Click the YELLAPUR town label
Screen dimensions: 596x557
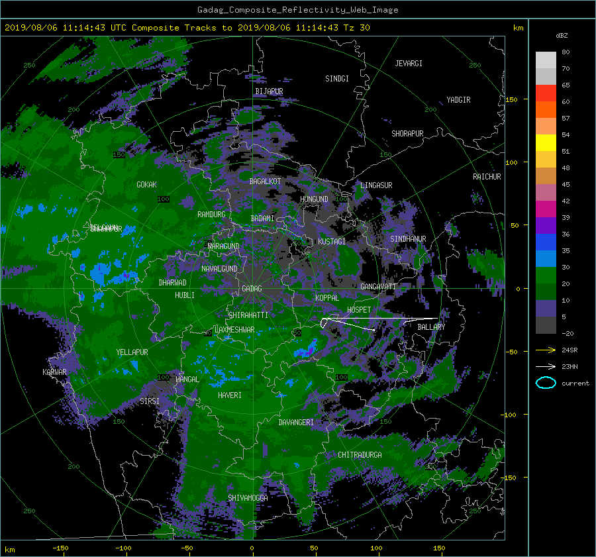click(x=132, y=352)
